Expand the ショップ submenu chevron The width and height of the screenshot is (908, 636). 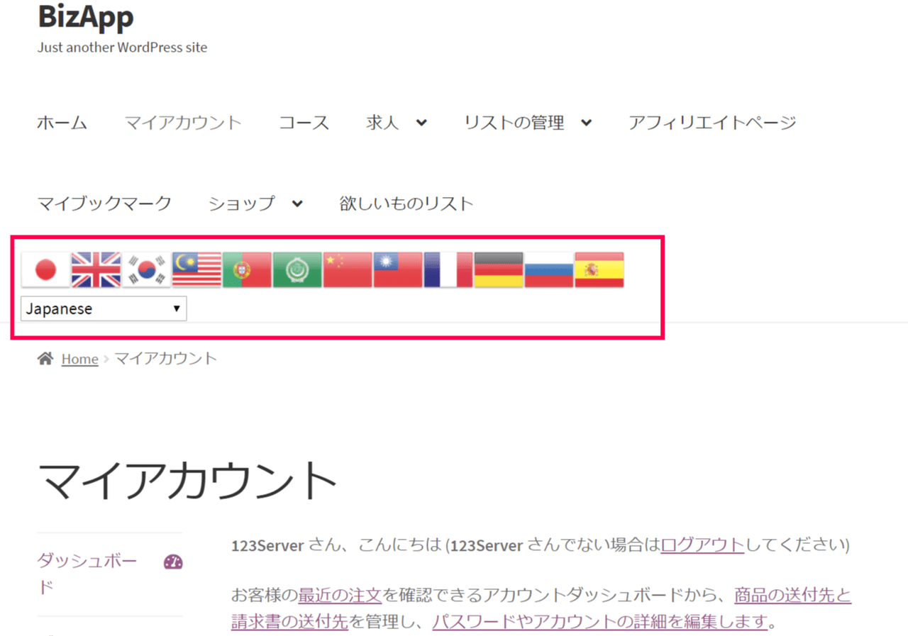click(297, 204)
